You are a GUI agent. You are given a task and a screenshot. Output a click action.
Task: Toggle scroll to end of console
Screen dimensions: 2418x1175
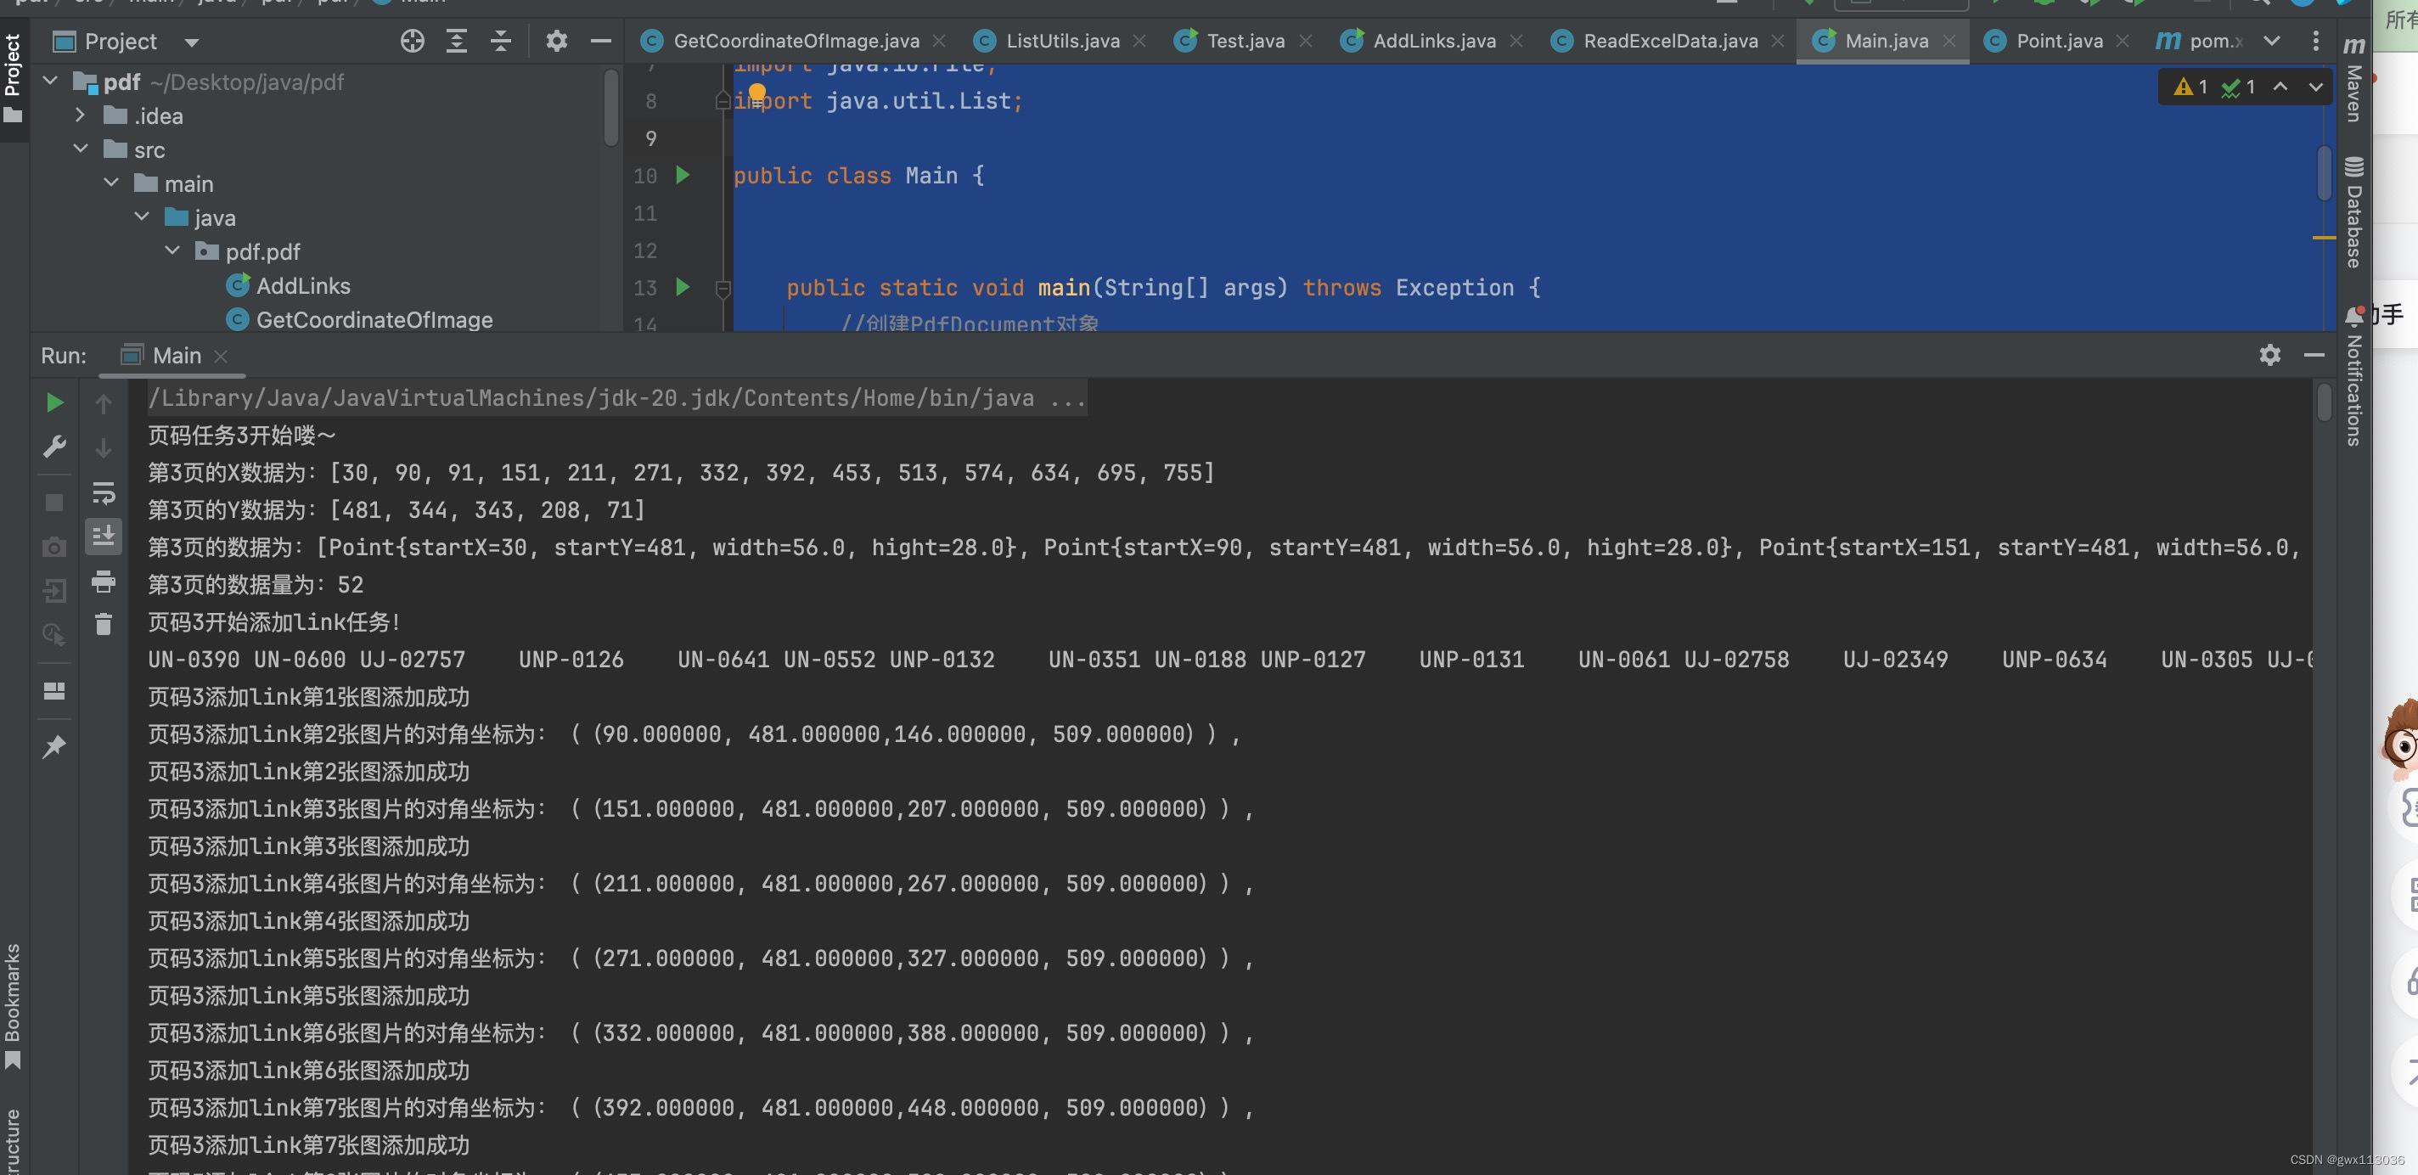point(104,536)
